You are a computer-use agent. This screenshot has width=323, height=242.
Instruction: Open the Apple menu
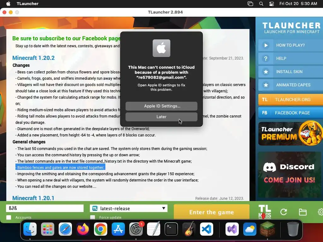[8, 3]
